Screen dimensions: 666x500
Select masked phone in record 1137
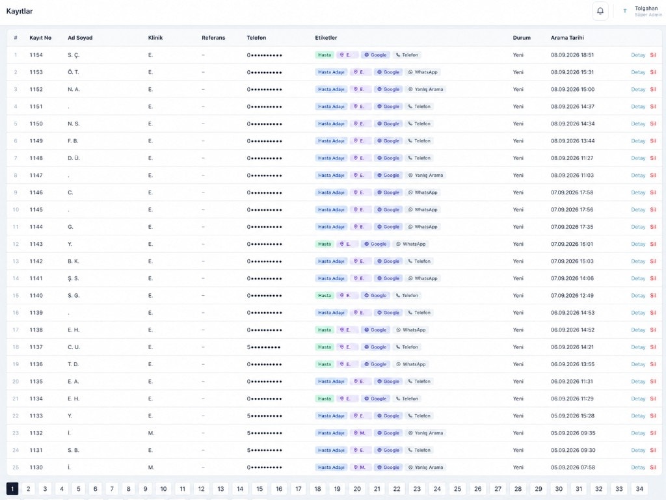coord(264,347)
